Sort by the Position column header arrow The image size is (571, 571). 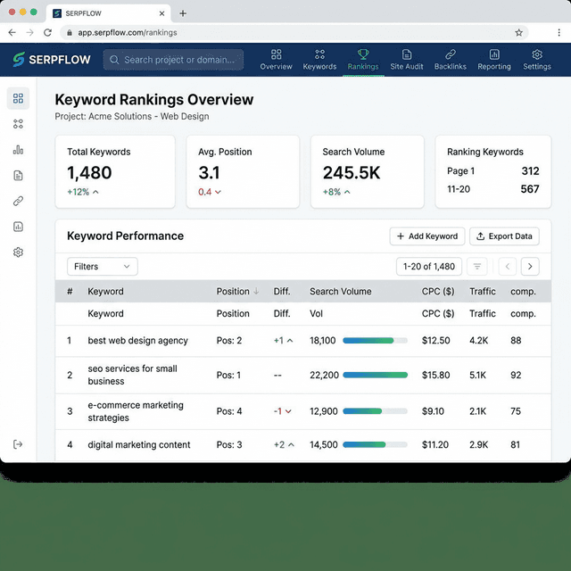257,292
